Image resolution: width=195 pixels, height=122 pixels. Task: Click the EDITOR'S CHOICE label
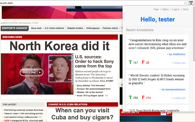pos(15,28)
